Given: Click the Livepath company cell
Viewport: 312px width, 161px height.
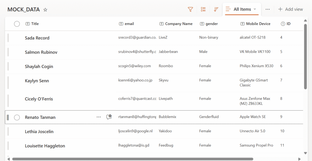Looking at the screenshot, I should tap(165, 99).
